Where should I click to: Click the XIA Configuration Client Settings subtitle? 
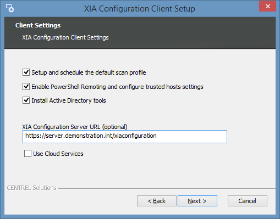click(x=65, y=37)
